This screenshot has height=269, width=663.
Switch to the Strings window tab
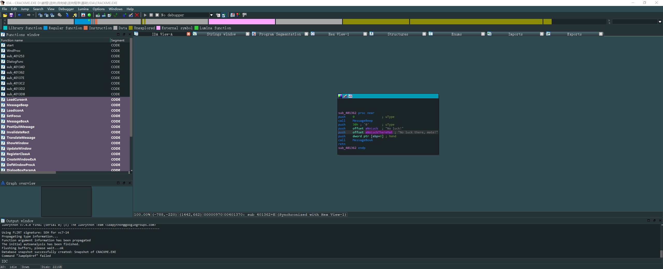(221, 34)
